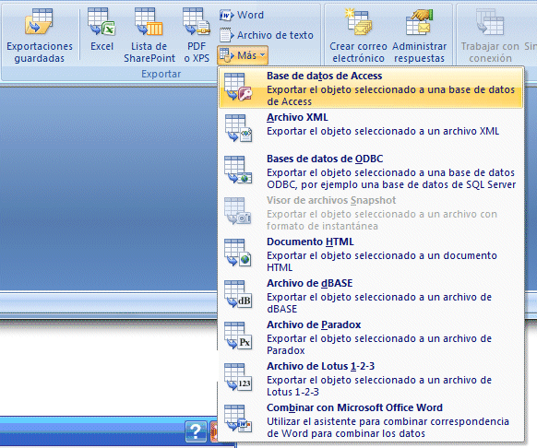Click the Administrar respuestas label
The image size is (537, 448).
point(419,53)
